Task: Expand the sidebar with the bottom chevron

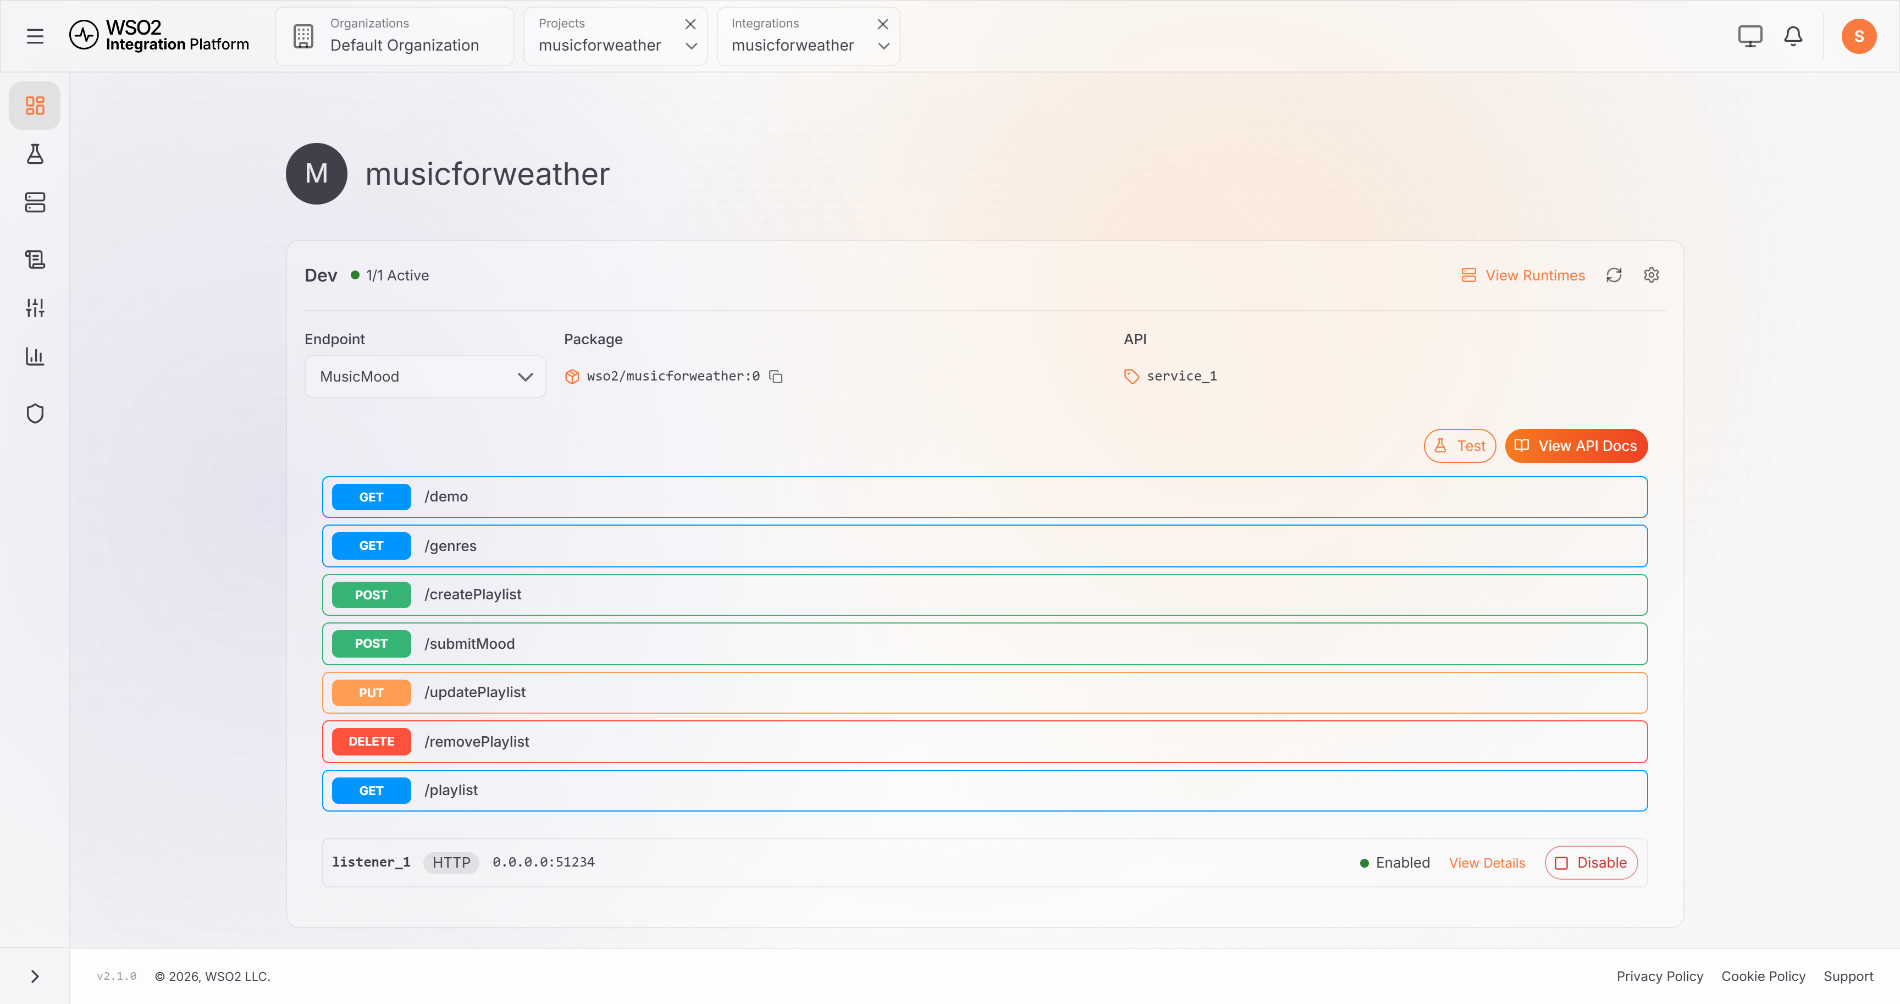Action: click(35, 976)
